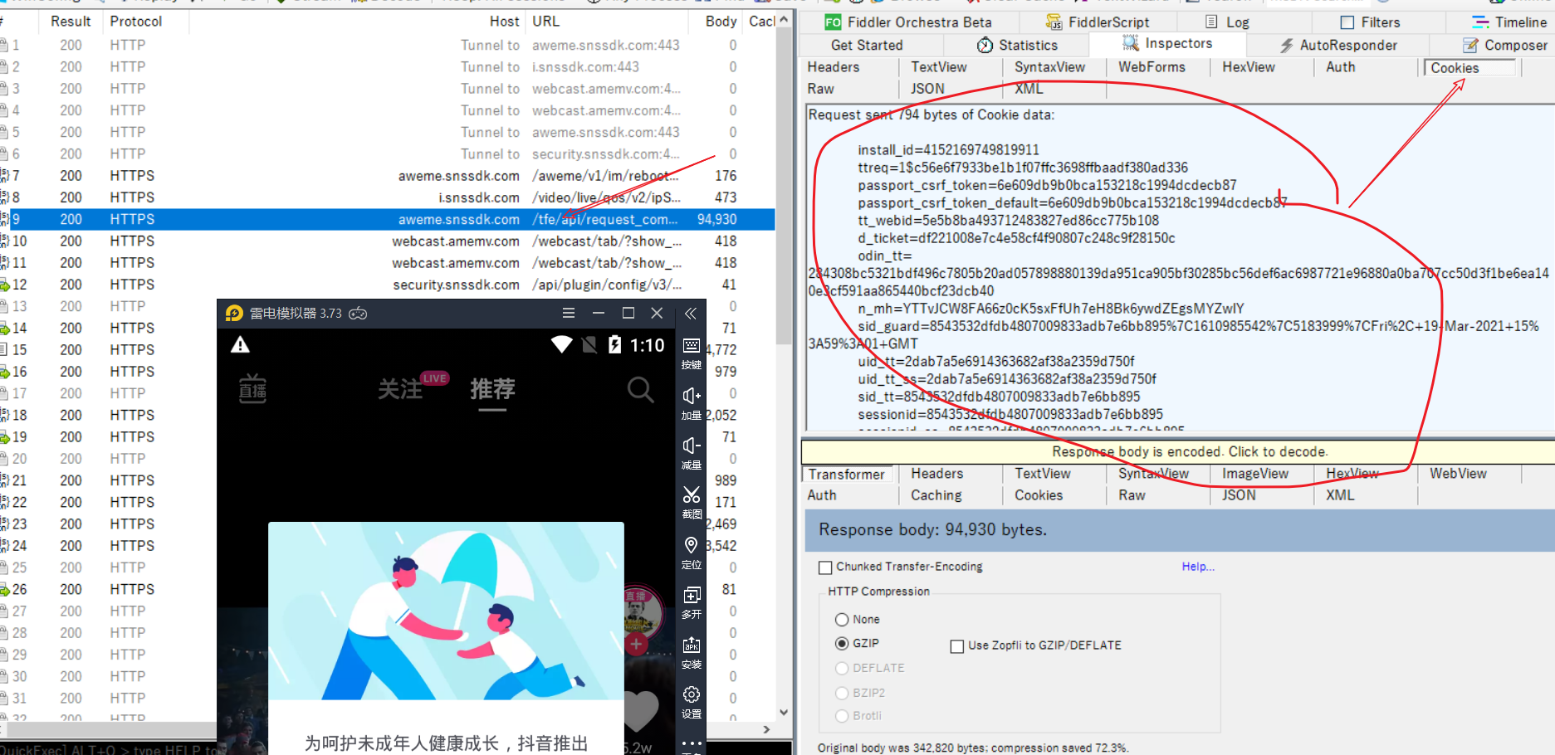Click the warning triangle in Android status bar

click(240, 345)
